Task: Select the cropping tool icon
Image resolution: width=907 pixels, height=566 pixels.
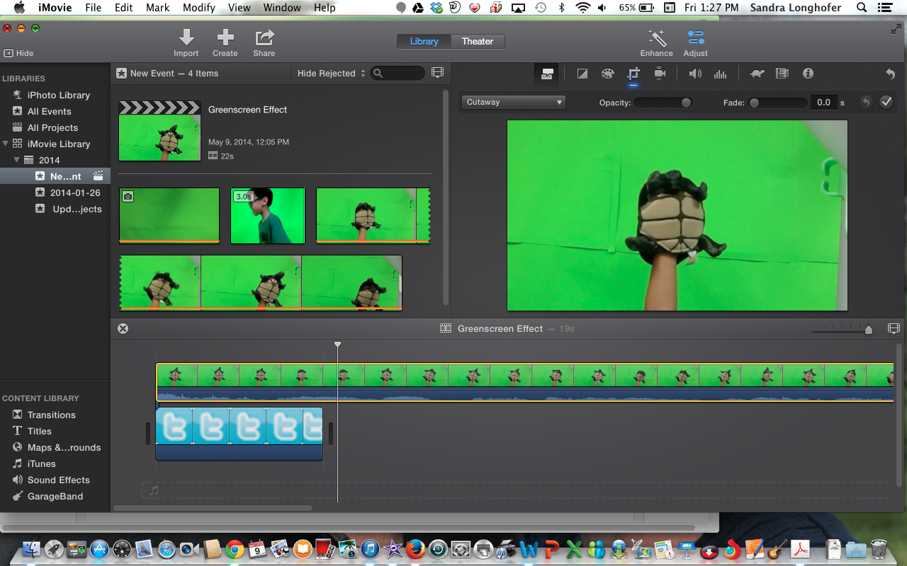Action: (x=633, y=74)
